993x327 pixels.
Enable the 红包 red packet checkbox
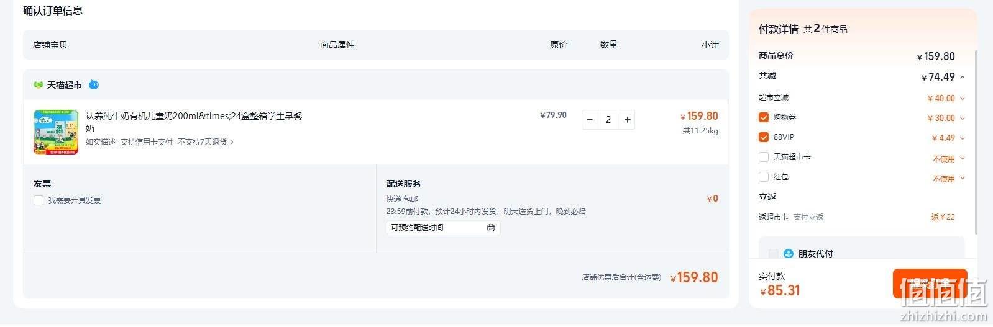764,177
